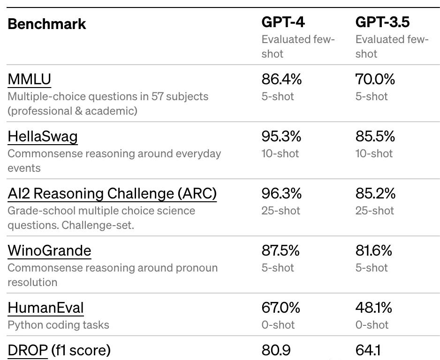Select the GPT-4 MMLU score 86.4%
The height and width of the screenshot is (360, 440).
tap(281, 79)
